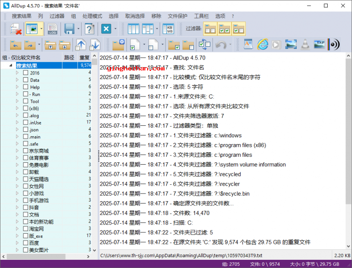
Task: Click the deselect folder icon
Action: (x=188, y=44)
